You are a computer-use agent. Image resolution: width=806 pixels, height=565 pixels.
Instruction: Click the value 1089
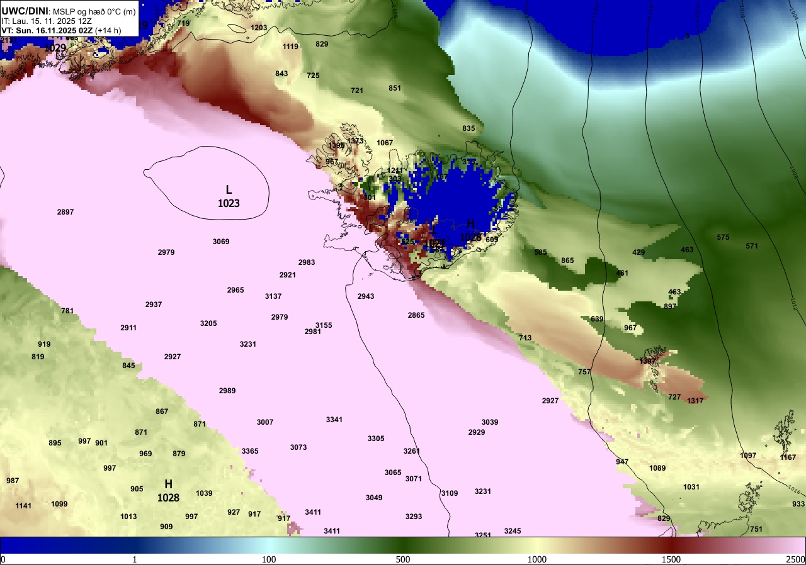657,468
